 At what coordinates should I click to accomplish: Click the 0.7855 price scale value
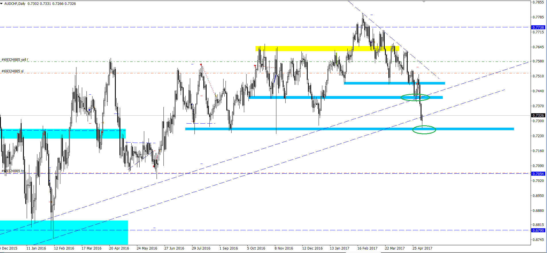click(538, 2)
